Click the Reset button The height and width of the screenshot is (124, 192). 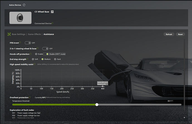tap(180, 34)
